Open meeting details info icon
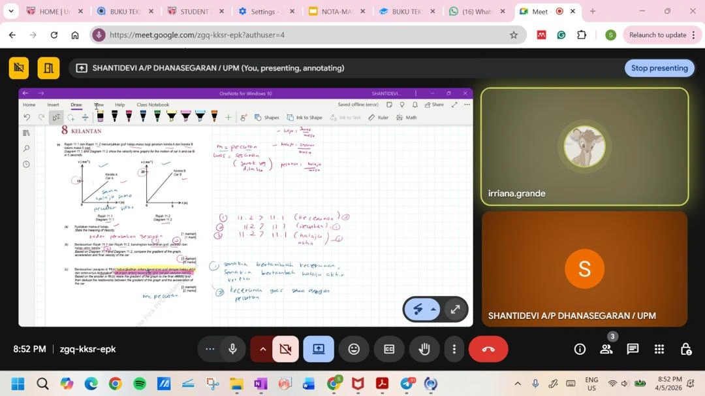The image size is (705, 396). 580,349
